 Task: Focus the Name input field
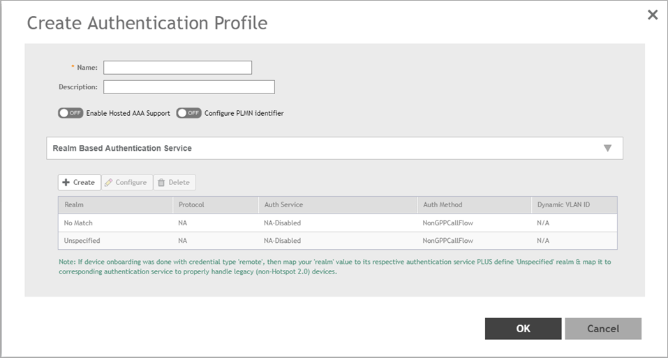177,68
